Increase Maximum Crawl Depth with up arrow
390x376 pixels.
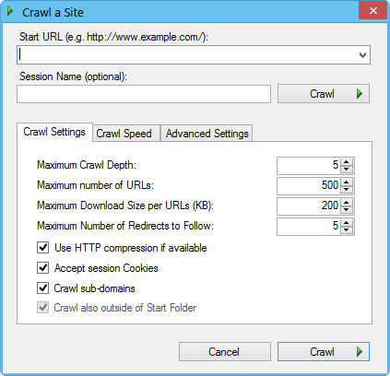(x=347, y=162)
